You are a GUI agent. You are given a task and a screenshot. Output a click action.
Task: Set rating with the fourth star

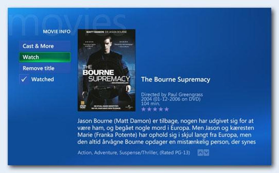[x=161, y=109]
